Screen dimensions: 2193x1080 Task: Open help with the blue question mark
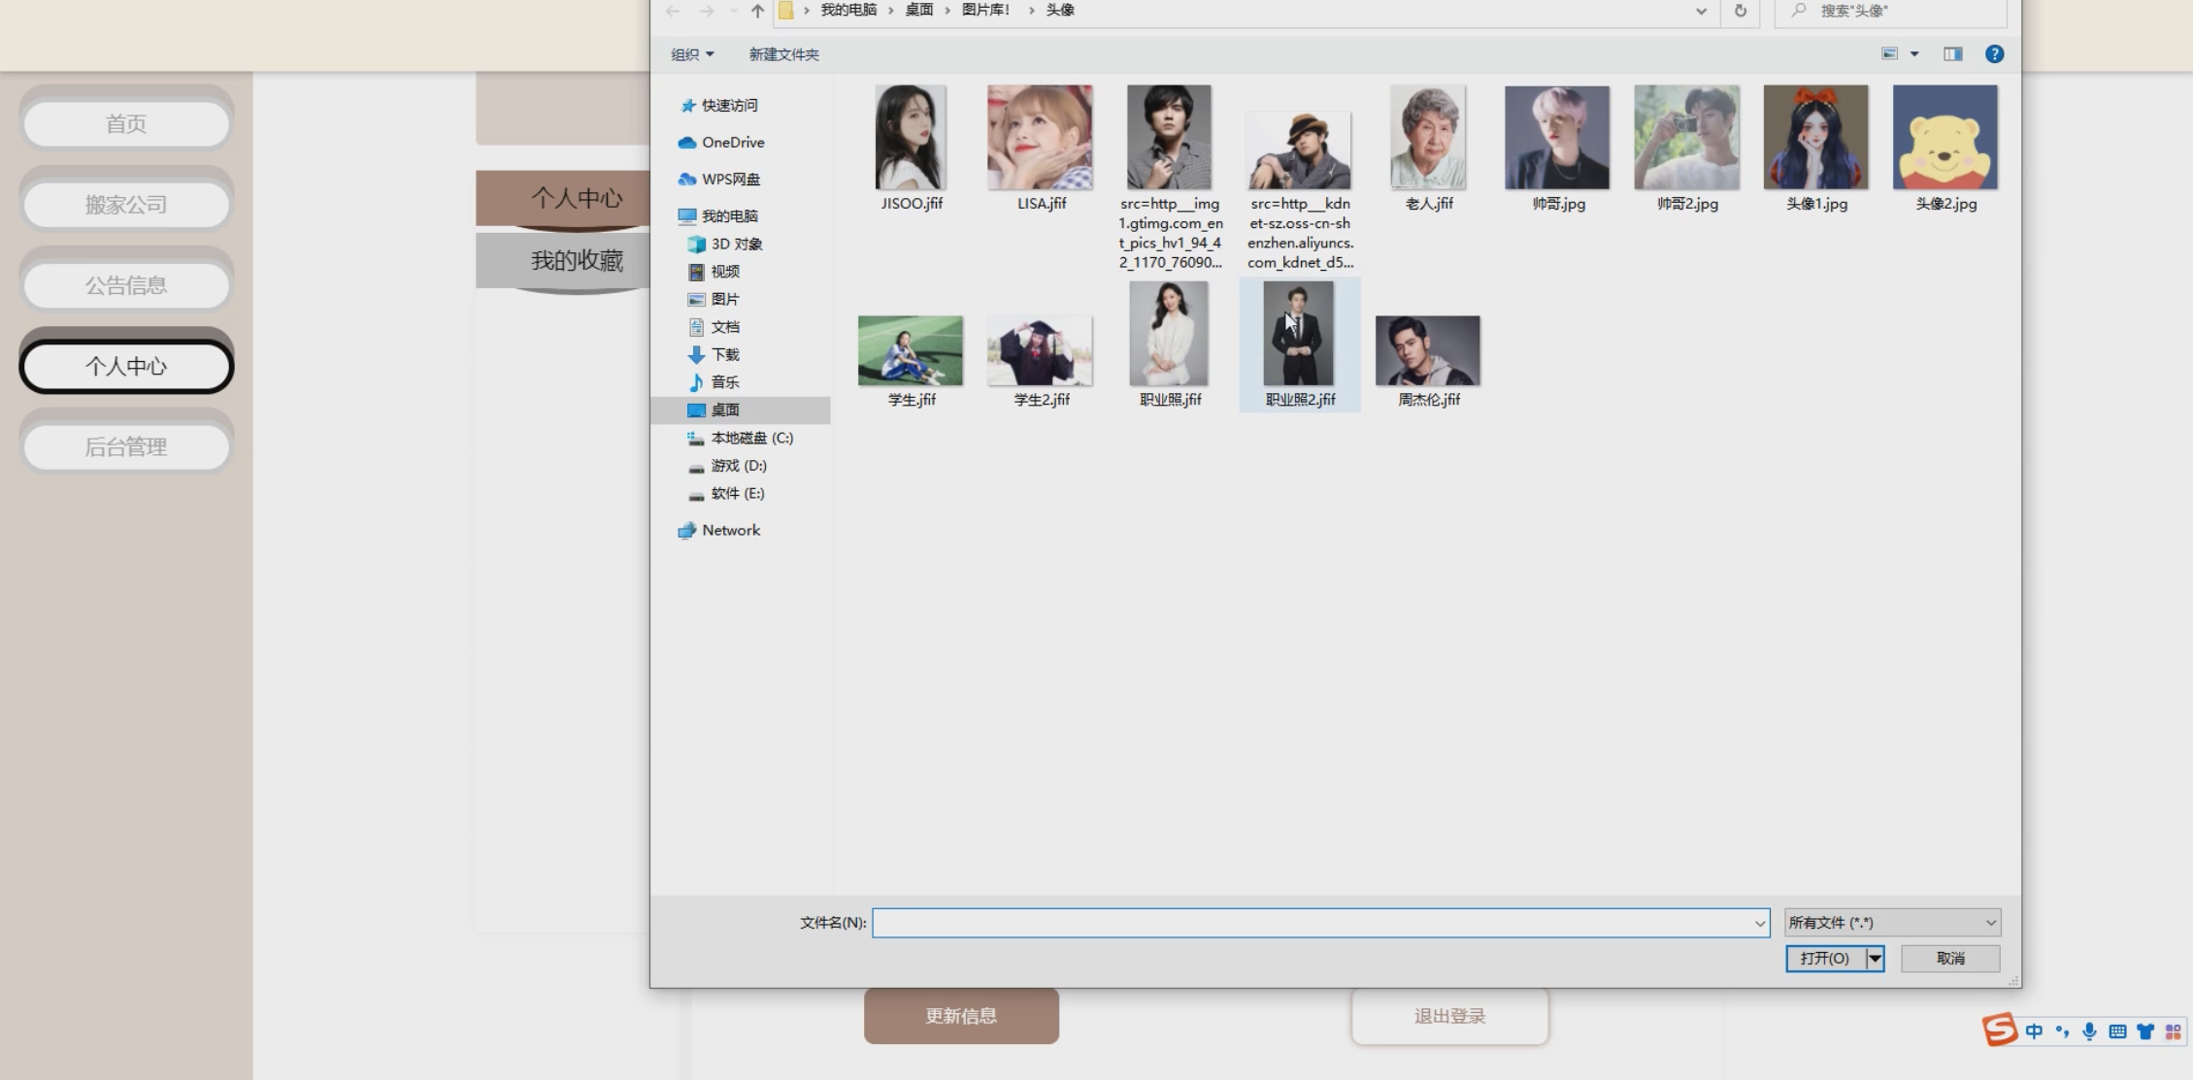(x=1994, y=54)
